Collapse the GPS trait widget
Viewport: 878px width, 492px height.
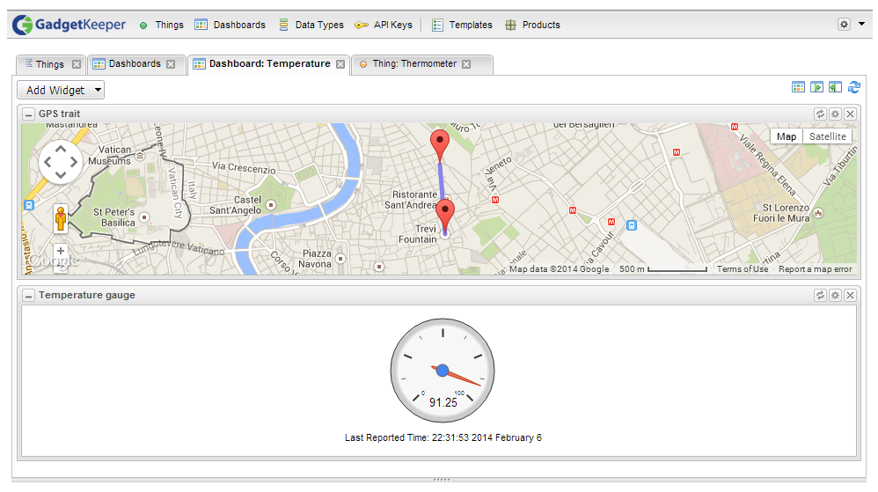tap(28, 114)
